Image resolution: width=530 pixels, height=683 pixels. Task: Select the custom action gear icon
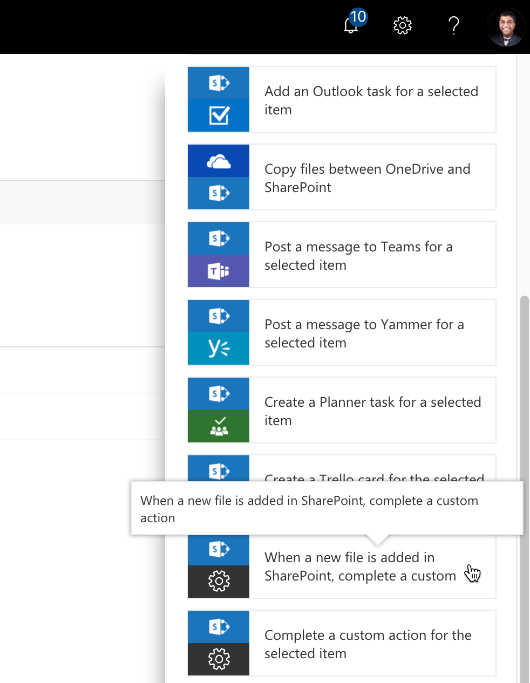pos(218,582)
